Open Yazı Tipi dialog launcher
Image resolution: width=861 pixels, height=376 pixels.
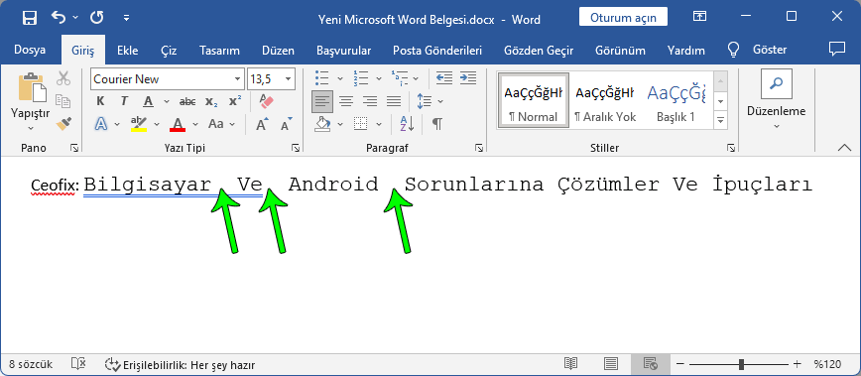[295, 148]
